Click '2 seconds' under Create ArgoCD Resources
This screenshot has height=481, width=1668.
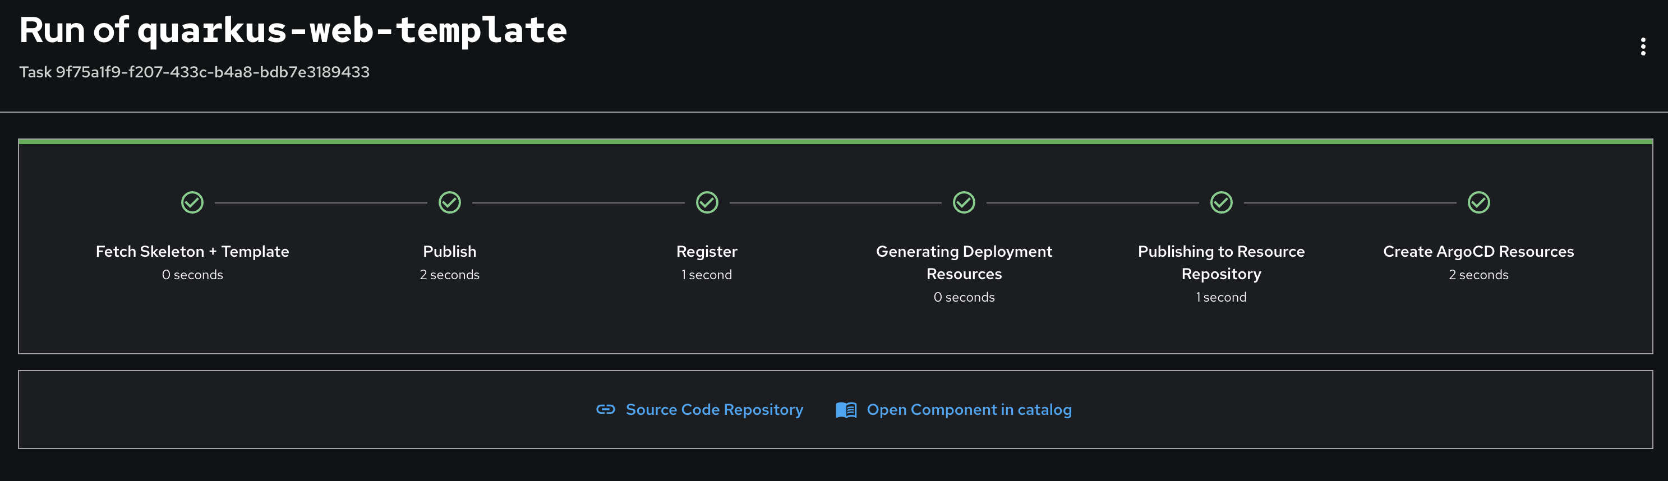coord(1478,275)
